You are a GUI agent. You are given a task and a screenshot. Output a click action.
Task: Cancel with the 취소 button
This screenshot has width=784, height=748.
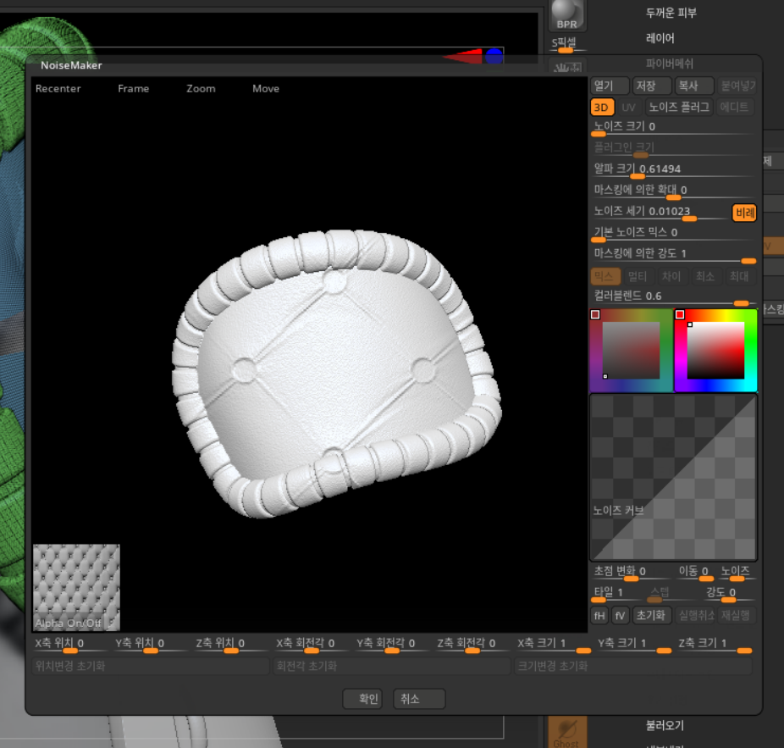click(419, 699)
